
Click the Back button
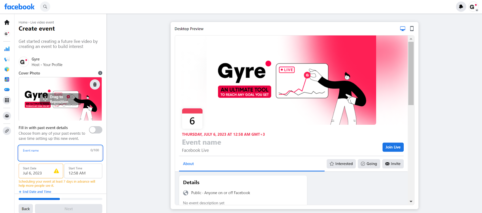(26, 208)
